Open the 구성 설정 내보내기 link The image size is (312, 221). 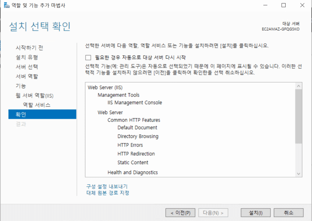[107, 186]
